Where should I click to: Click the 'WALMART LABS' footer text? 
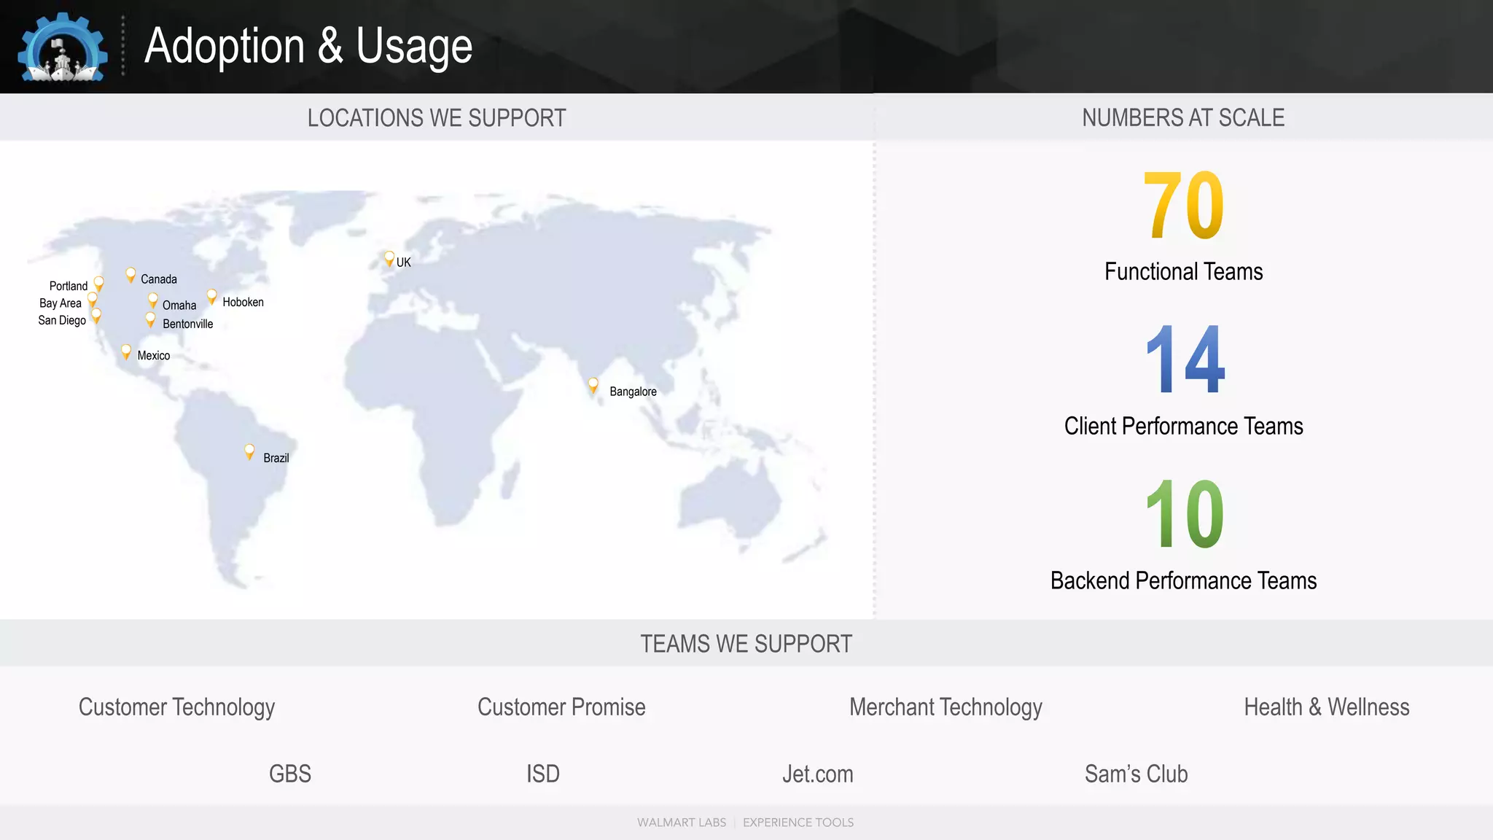pyautogui.click(x=682, y=822)
